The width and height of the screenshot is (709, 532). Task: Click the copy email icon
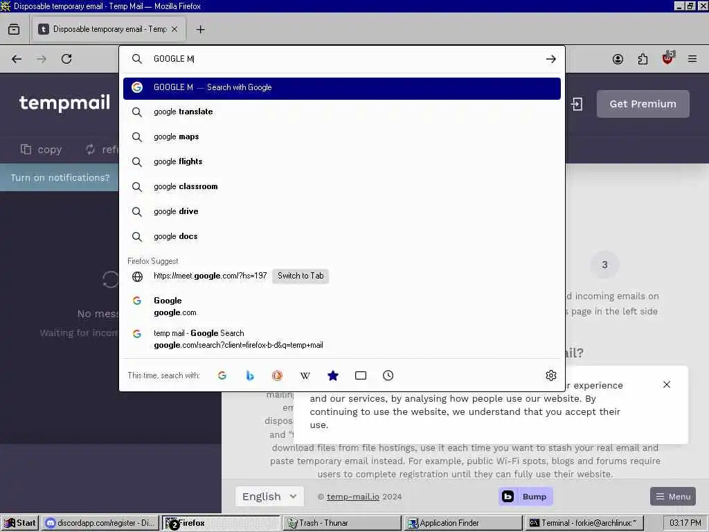click(26, 150)
